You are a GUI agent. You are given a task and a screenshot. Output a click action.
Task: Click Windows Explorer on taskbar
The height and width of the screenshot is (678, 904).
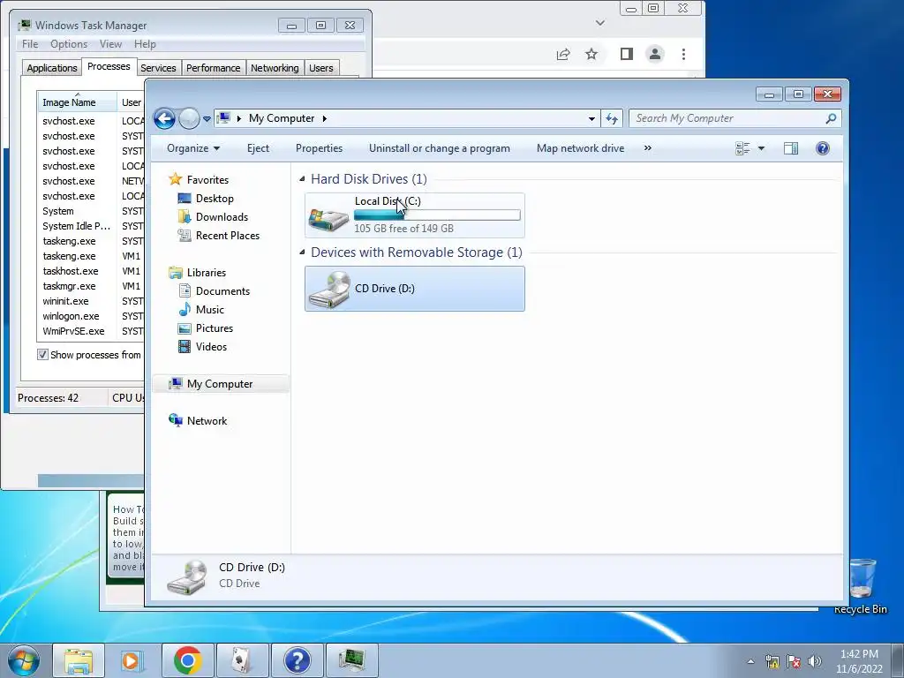coord(79,660)
